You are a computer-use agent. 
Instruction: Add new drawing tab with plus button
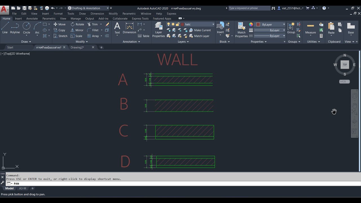click(x=102, y=47)
